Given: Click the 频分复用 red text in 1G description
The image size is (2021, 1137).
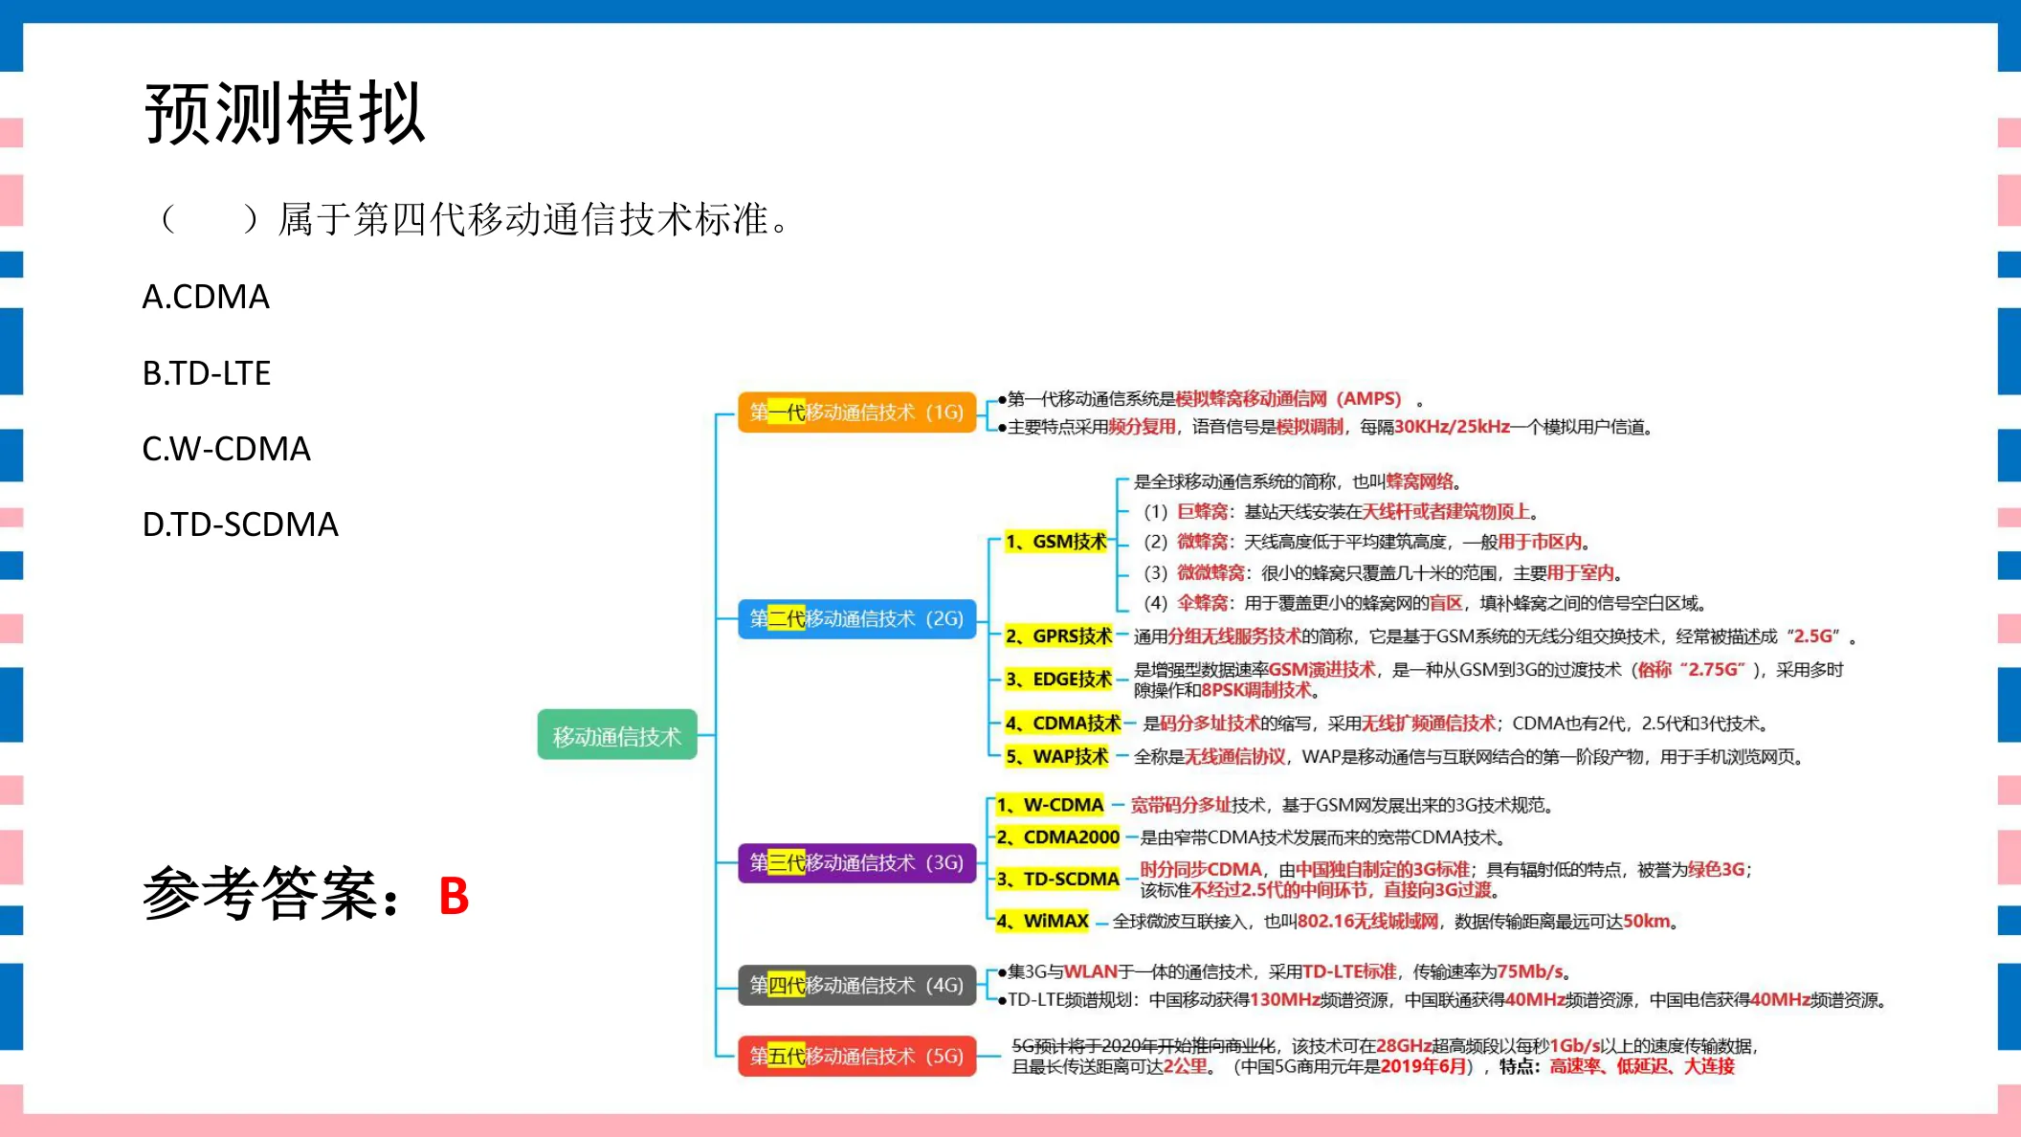Looking at the screenshot, I should pyautogui.click(x=1142, y=427).
